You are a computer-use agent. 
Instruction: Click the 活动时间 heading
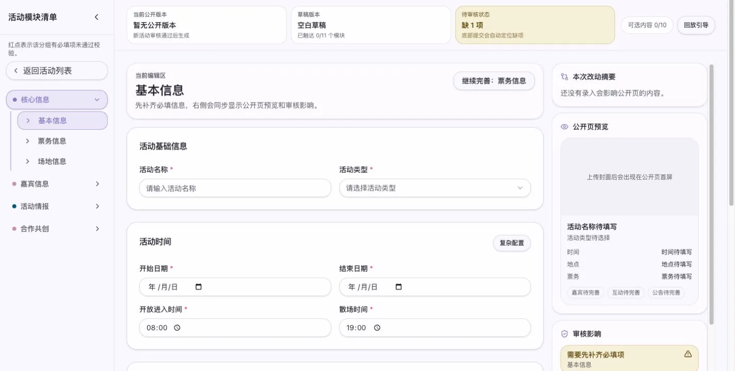tap(155, 242)
